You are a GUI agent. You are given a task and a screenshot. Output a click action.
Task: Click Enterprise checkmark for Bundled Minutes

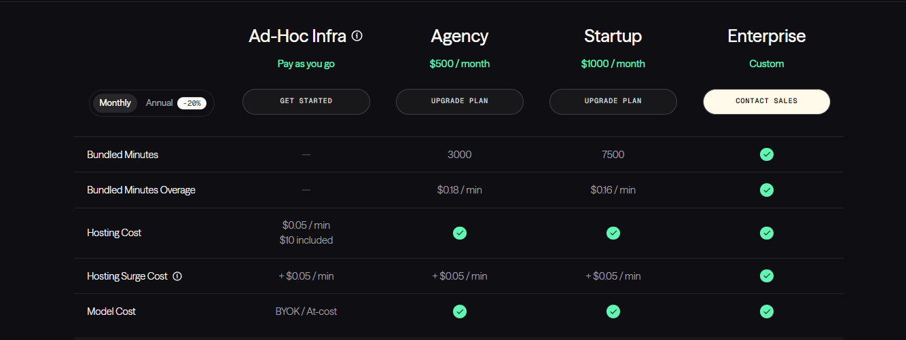[767, 155]
